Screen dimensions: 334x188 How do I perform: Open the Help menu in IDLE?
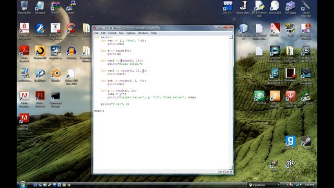click(x=154, y=33)
